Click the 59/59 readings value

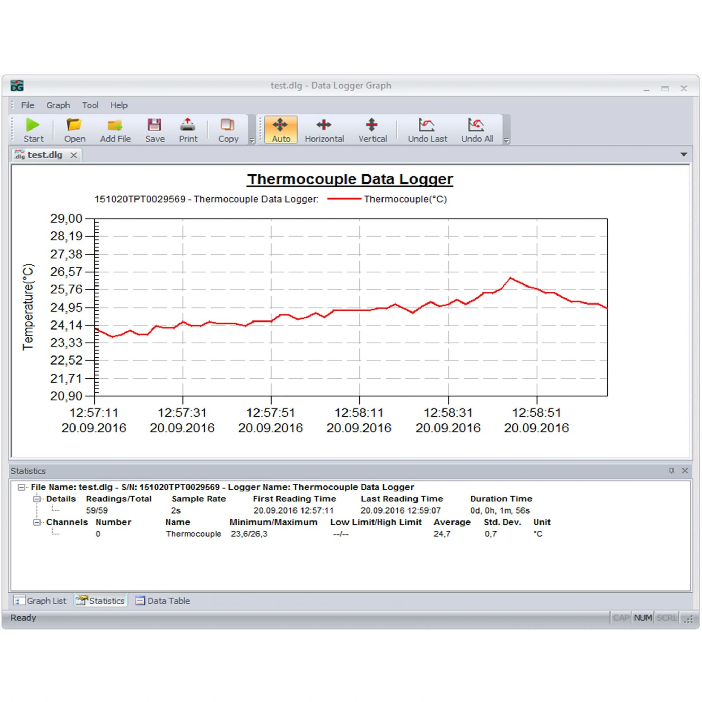tap(97, 510)
